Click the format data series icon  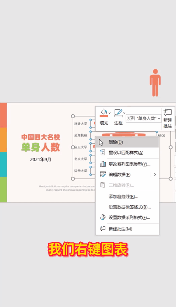(x=102, y=217)
